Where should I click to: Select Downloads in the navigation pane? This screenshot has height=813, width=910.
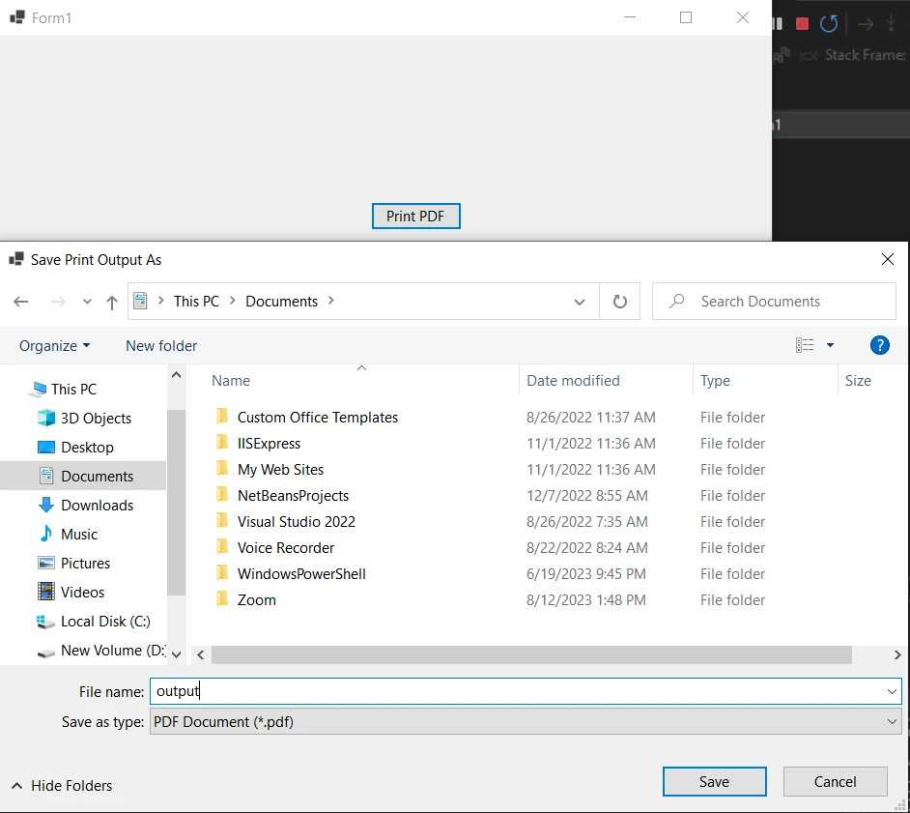(97, 505)
